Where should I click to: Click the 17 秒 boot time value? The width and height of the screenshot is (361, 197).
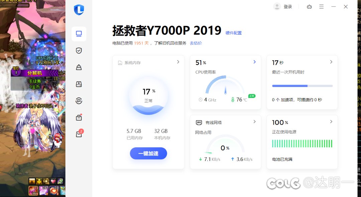tap(278, 63)
